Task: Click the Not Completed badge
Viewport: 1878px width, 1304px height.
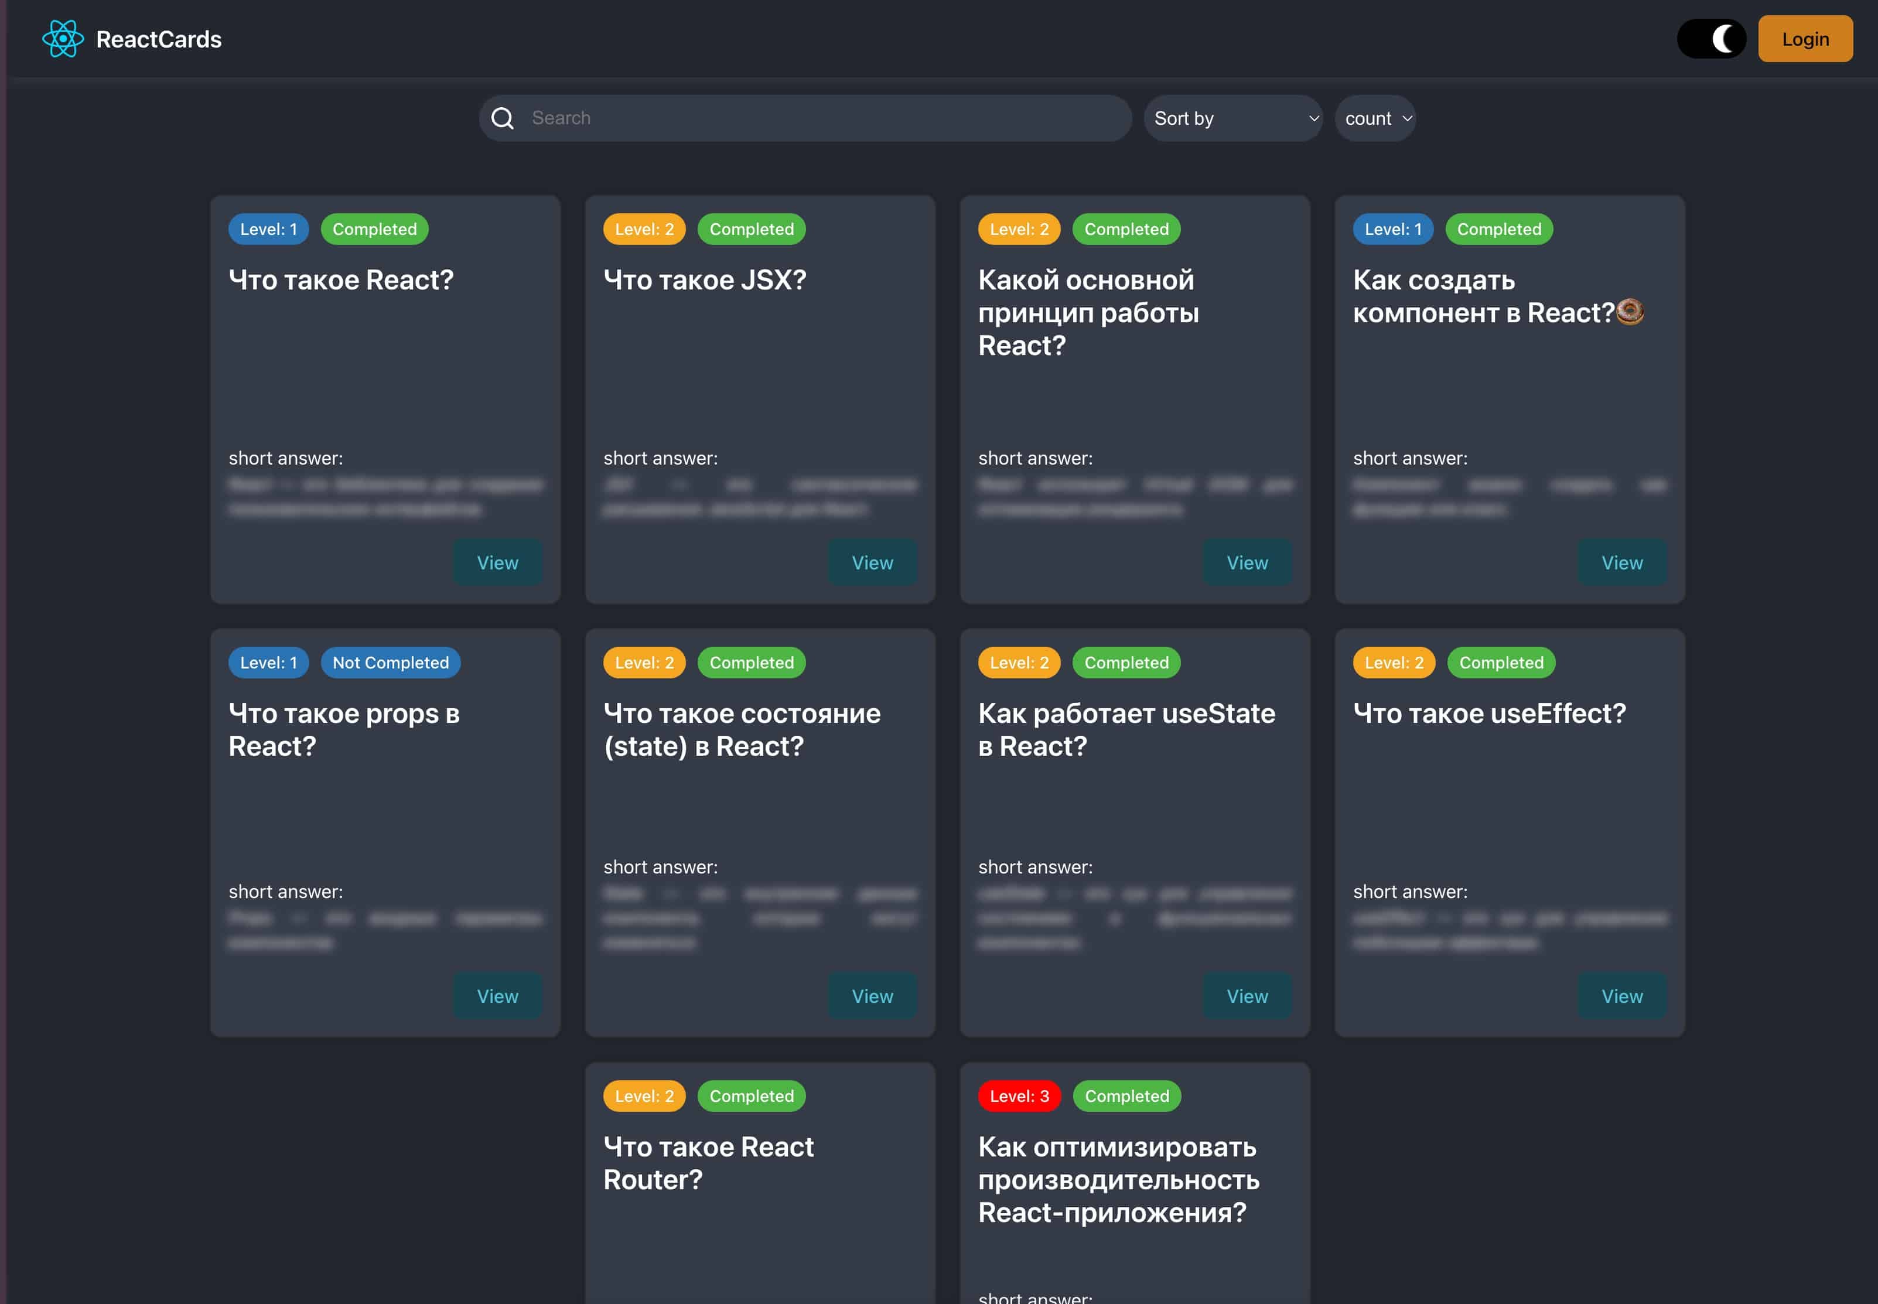Action: 391,663
